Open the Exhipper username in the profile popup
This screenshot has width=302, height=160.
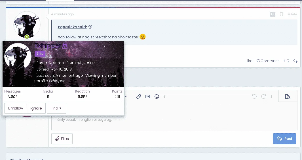click(48, 46)
